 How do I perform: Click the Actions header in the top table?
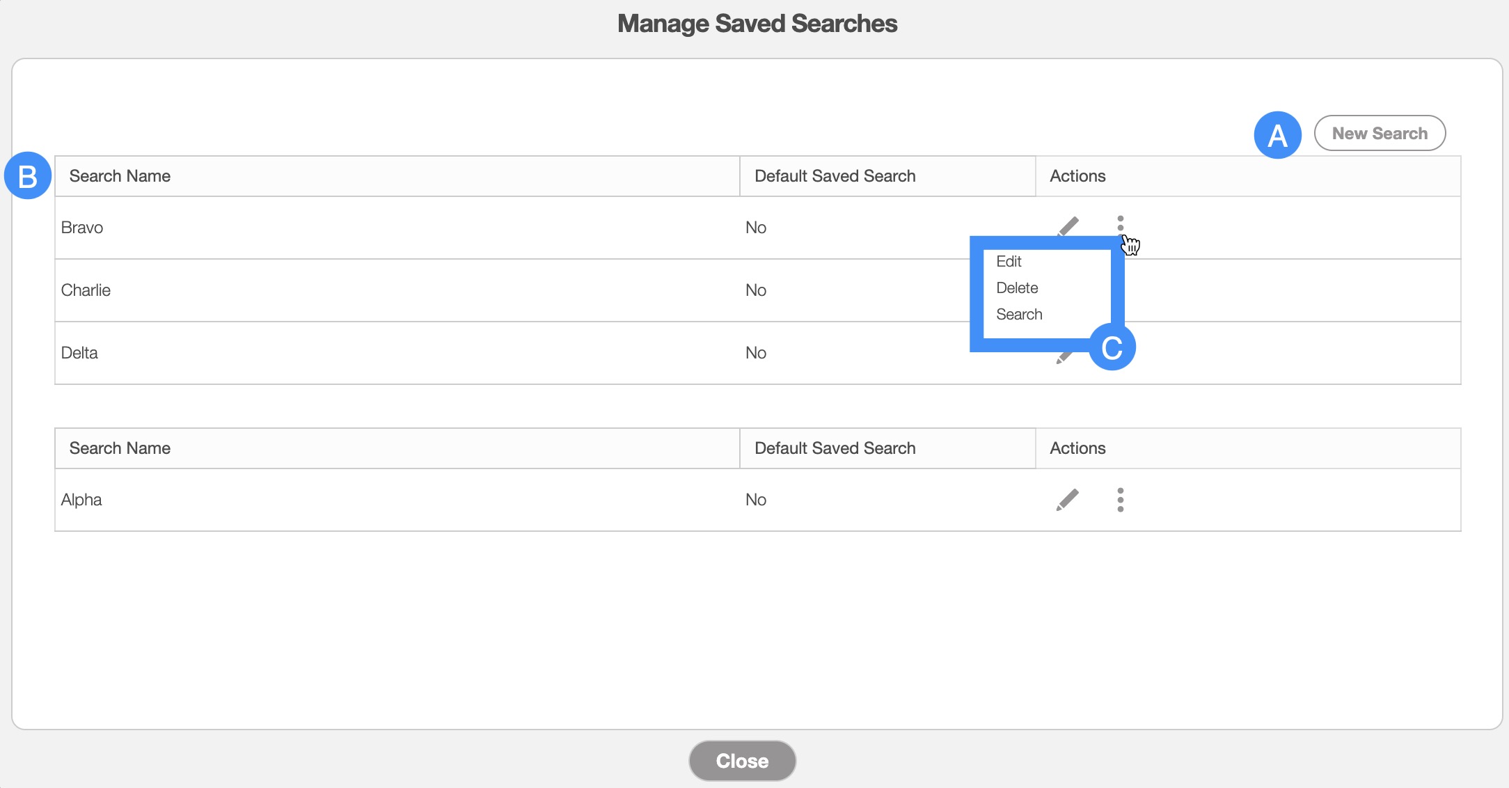(1077, 176)
